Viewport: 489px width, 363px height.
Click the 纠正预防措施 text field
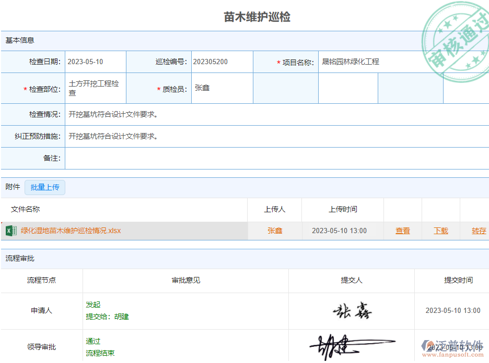(x=276, y=137)
